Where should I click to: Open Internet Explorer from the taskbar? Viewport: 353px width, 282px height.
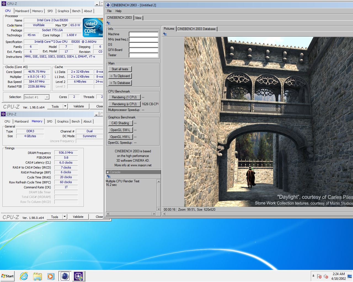[x=24, y=276]
